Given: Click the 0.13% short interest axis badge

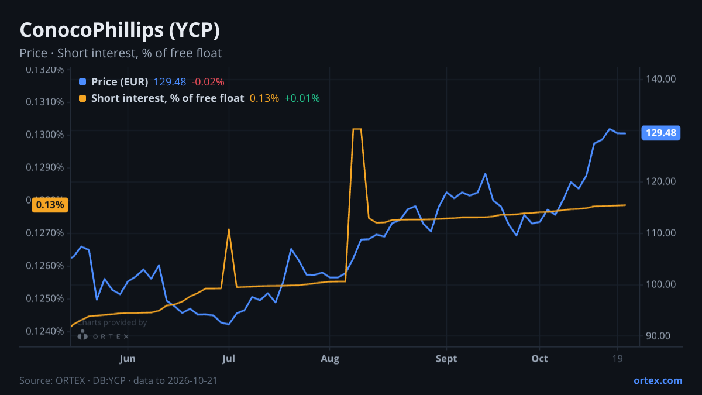Looking at the screenshot, I should pyautogui.click(x=50, y=205).
